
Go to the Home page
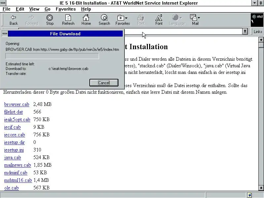86,20
